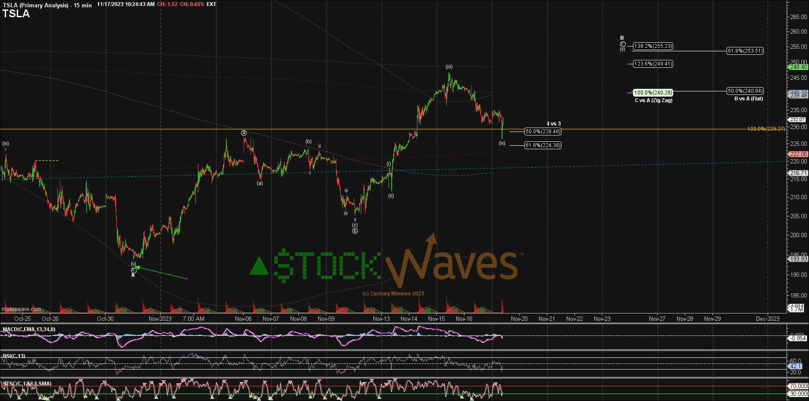Click the wave (v) label at Oct low
The image size is (809, 401).
click(x=133, y=264)
